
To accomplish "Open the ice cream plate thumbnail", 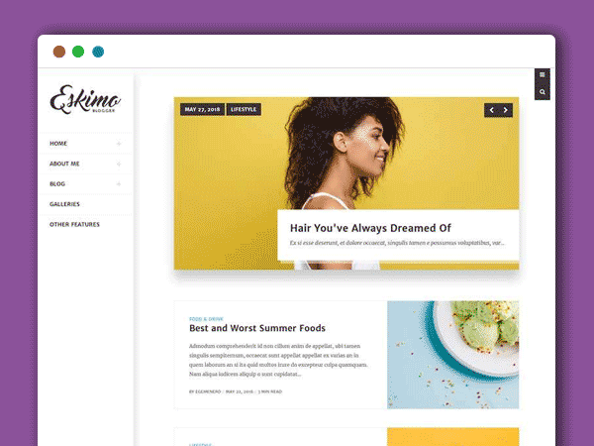I will 453,355.
